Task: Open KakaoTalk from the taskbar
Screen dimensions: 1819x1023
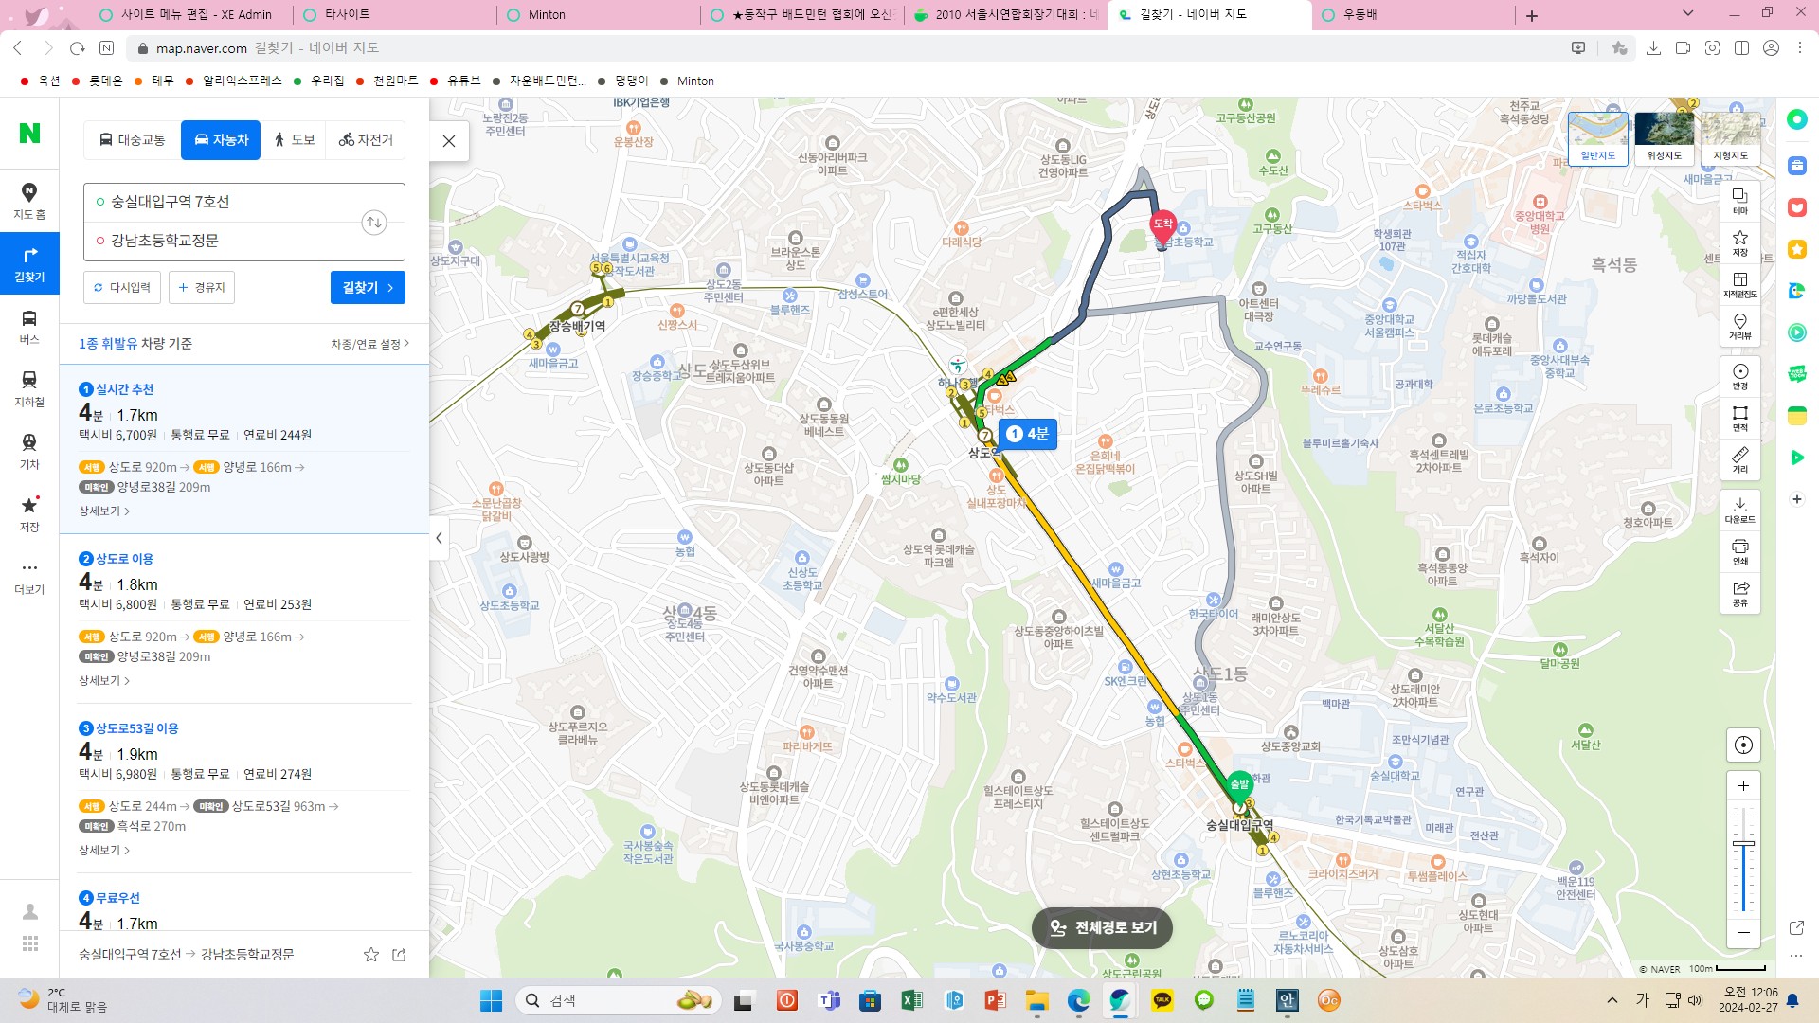Action: pos(1162,1000)
